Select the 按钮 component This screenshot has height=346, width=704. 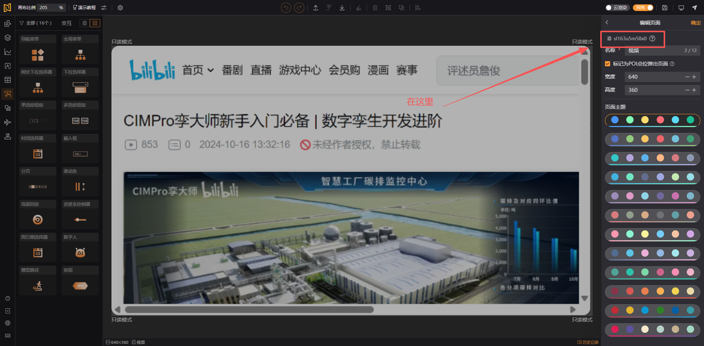click(80, 280)
